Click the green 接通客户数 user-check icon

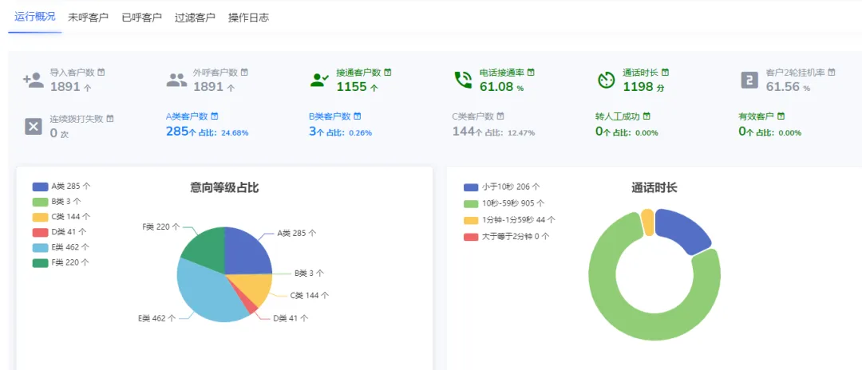coord(319,81)
